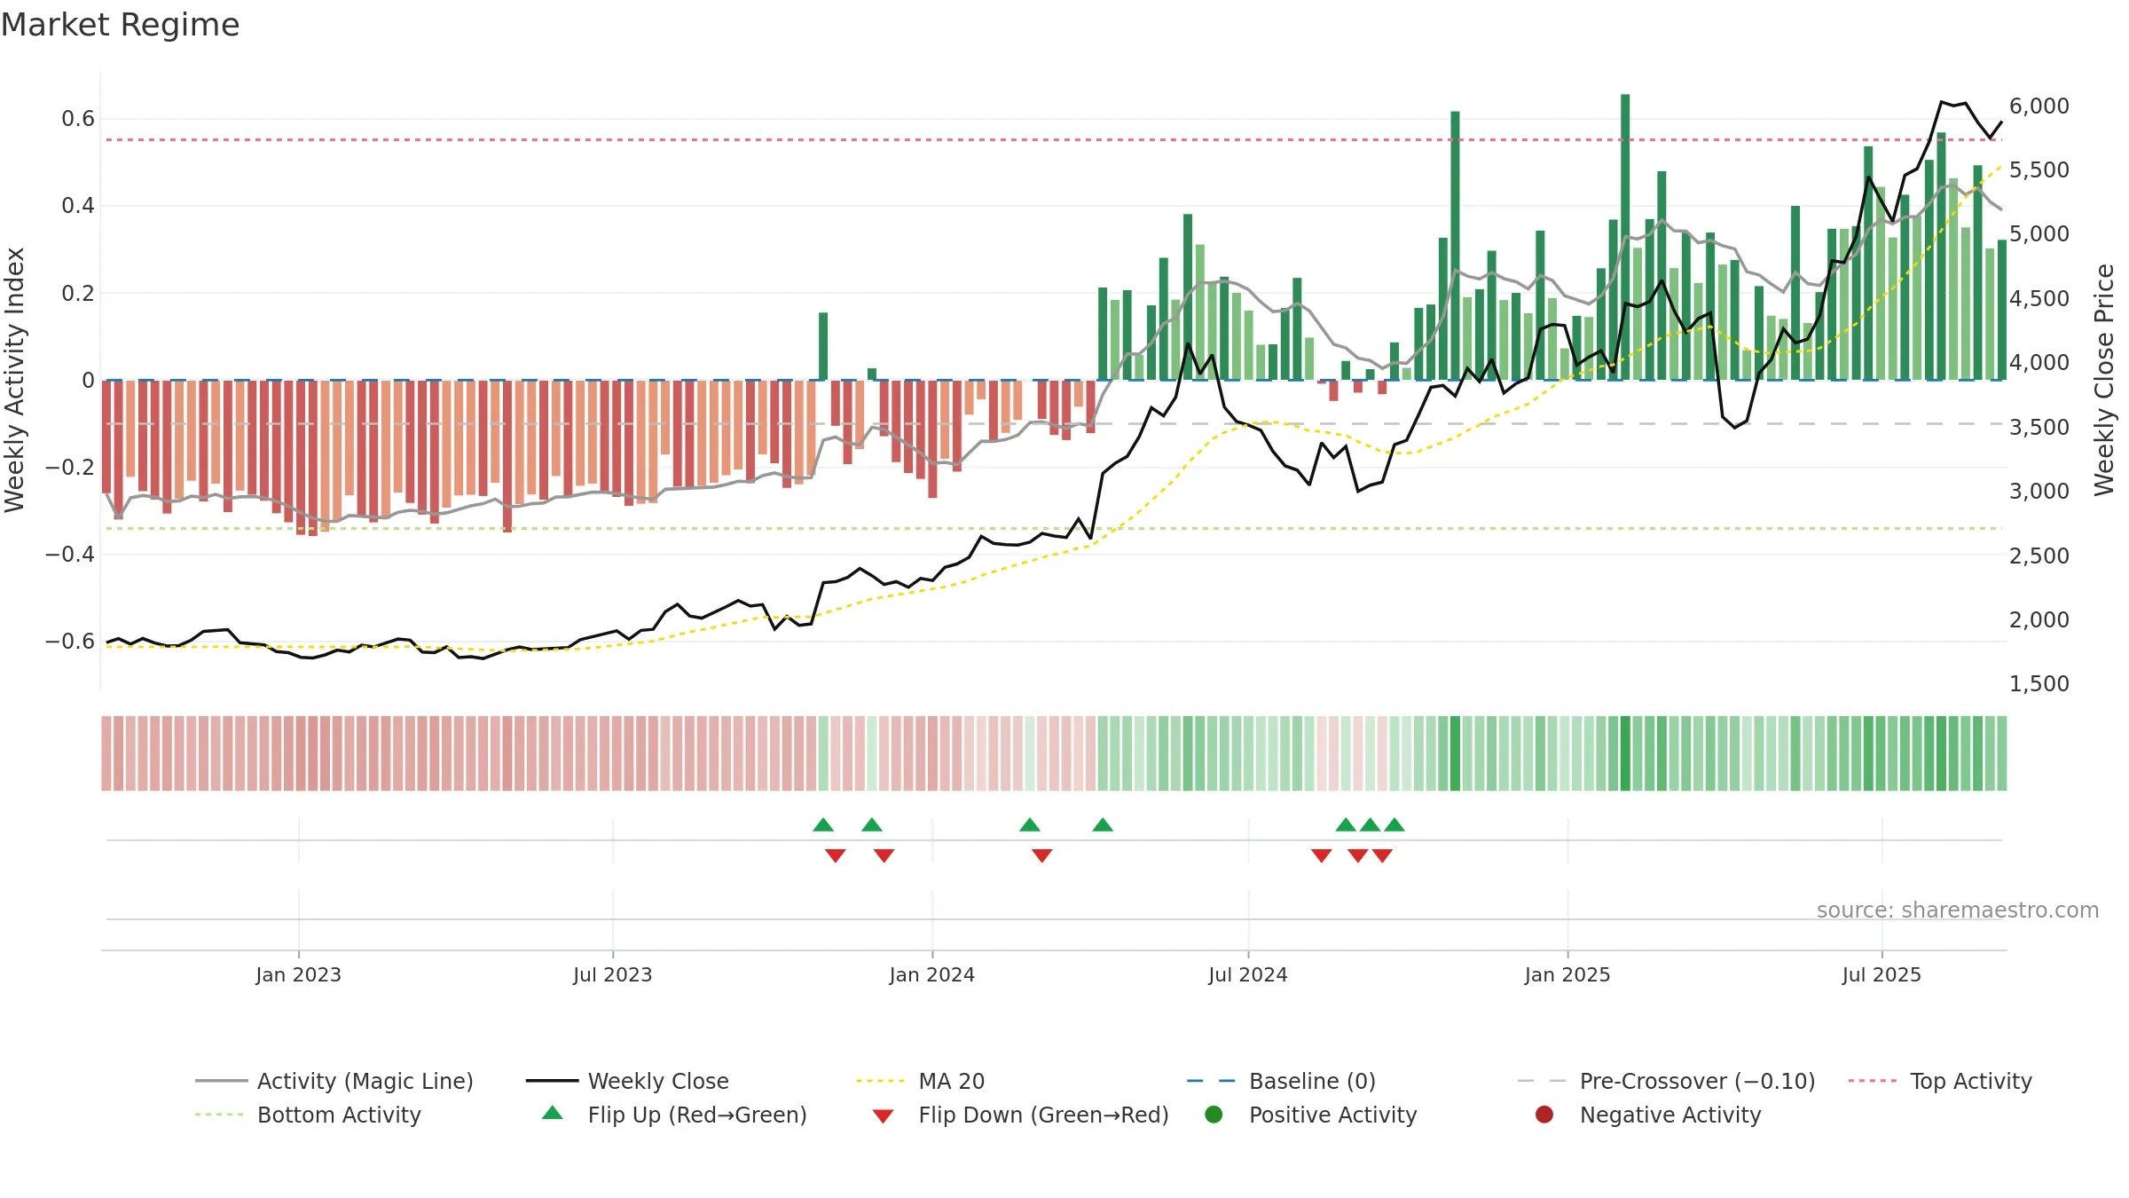Click the green Flip Up triangle in the legend
Image resolution: width=2129 pixels, height=1198 pixels.
(x=553, y=1113)
